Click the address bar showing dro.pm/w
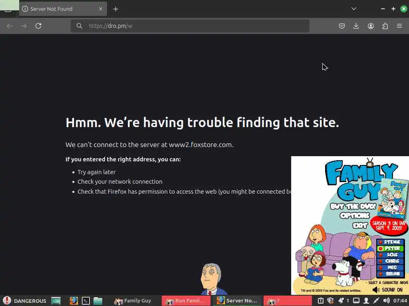Viewport: 409px width, 306px height. point(190,26)
